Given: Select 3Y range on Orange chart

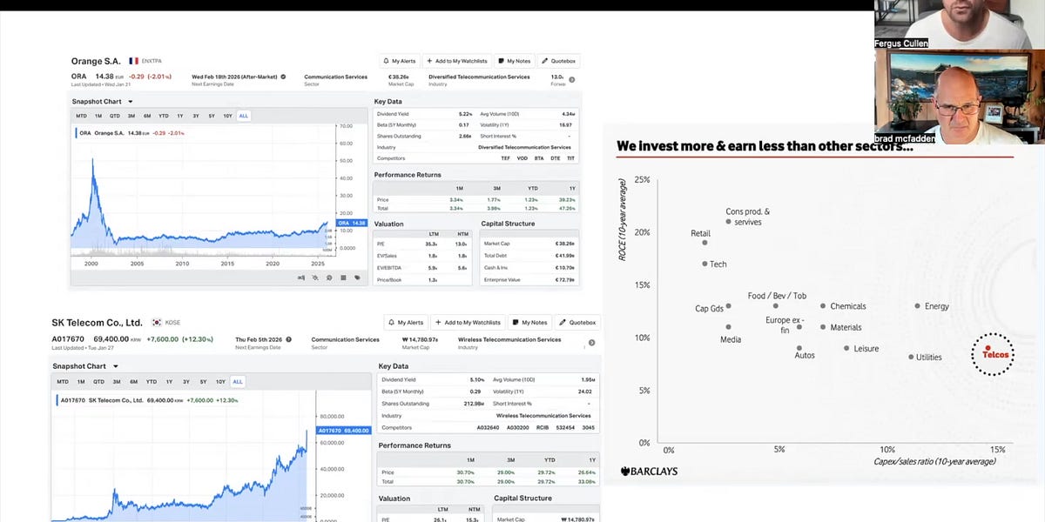Looking at the screenshot, I should [x=196, y=116].
